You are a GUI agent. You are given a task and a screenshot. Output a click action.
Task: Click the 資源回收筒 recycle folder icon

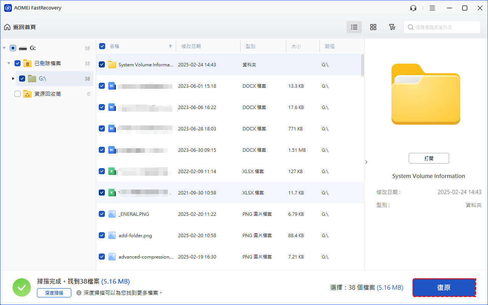(27, 94)
